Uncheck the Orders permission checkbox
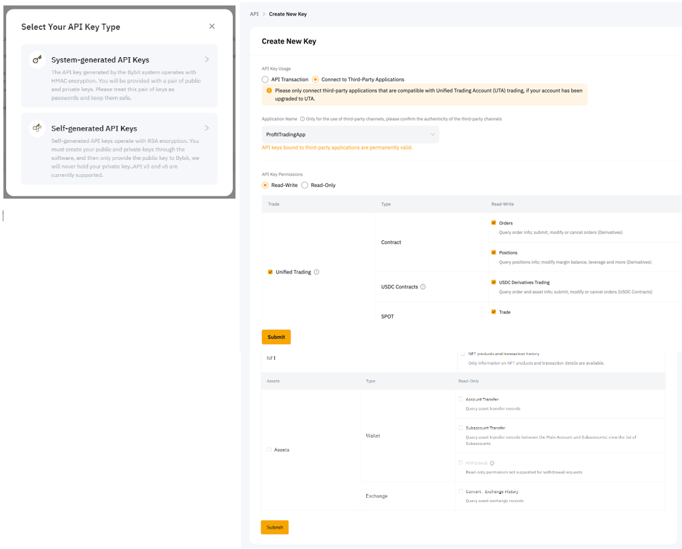Screen dimensions: 682x549 [493, 223]
